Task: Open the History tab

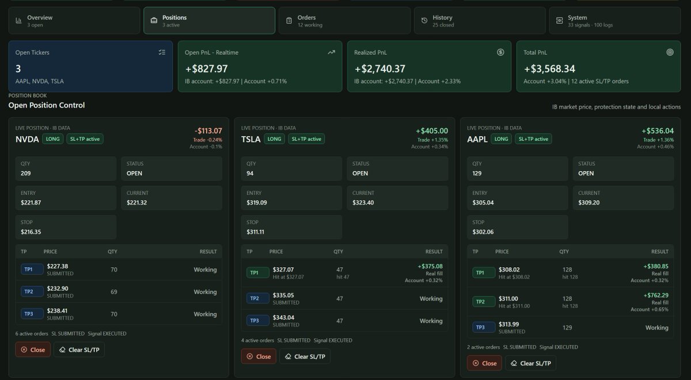Action: click(480, 21)
